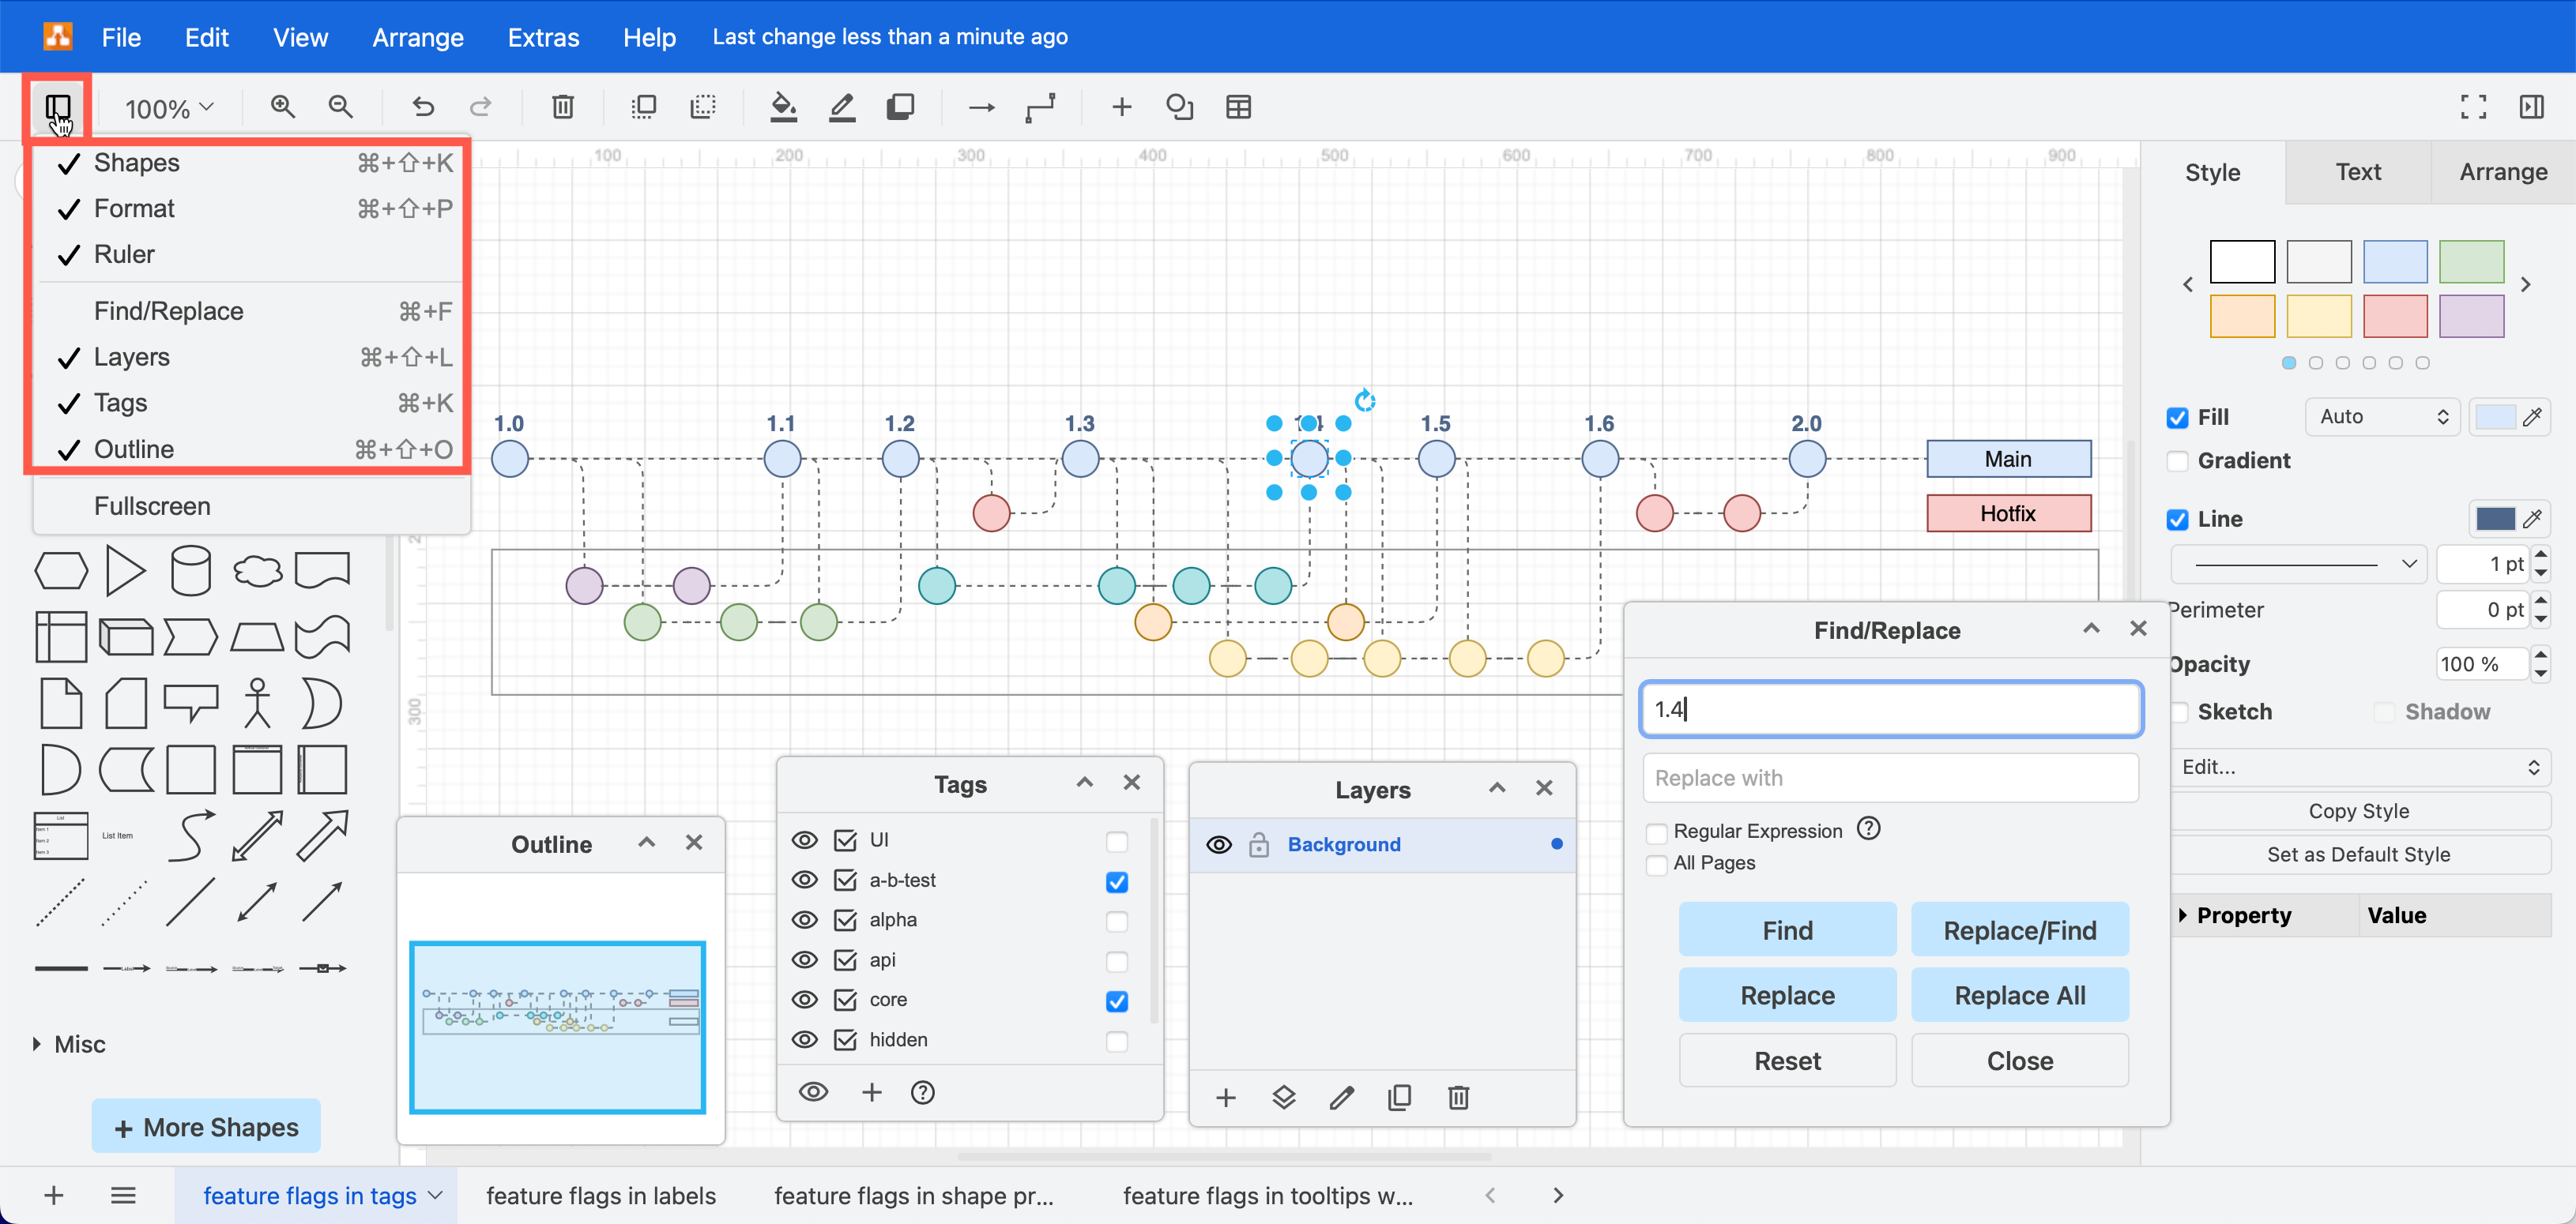Open the line style dropdown in Style panel
The height and width of the screenshot is (1224, 2576).
[x=2299, y=564]
